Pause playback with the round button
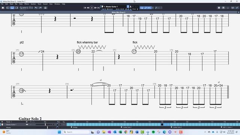Viewport: 240px width, 135px height. (91, 7)
